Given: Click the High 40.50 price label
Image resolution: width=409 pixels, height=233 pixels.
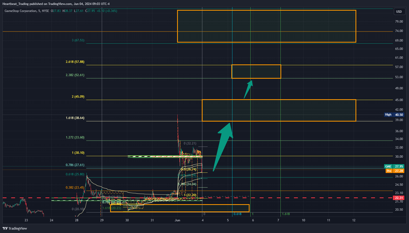Looking at the screenshot, I should [394, 115].
